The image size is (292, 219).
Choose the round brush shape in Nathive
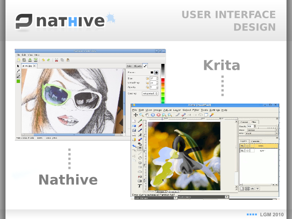[156, 73]
